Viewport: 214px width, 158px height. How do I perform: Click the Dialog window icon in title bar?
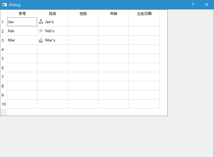[5, 5]
